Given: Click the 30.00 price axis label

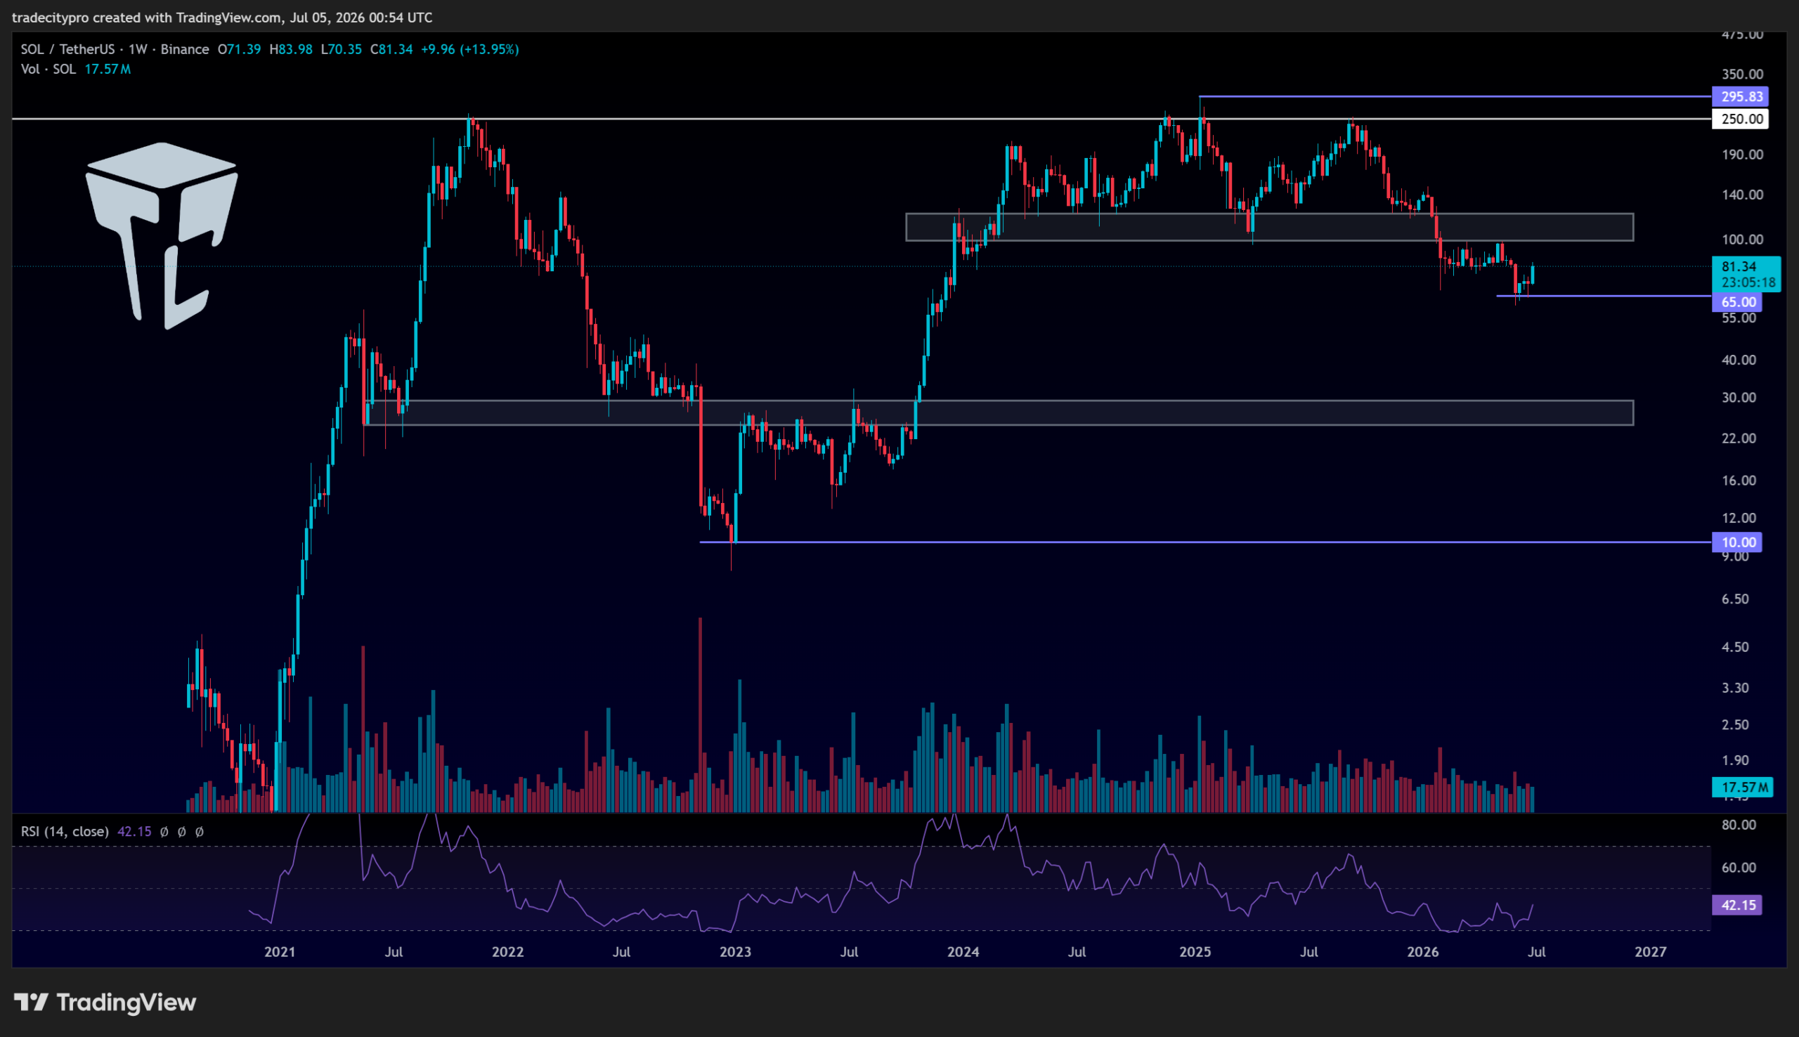Looking at the screenshot, I should [1739, 398].
